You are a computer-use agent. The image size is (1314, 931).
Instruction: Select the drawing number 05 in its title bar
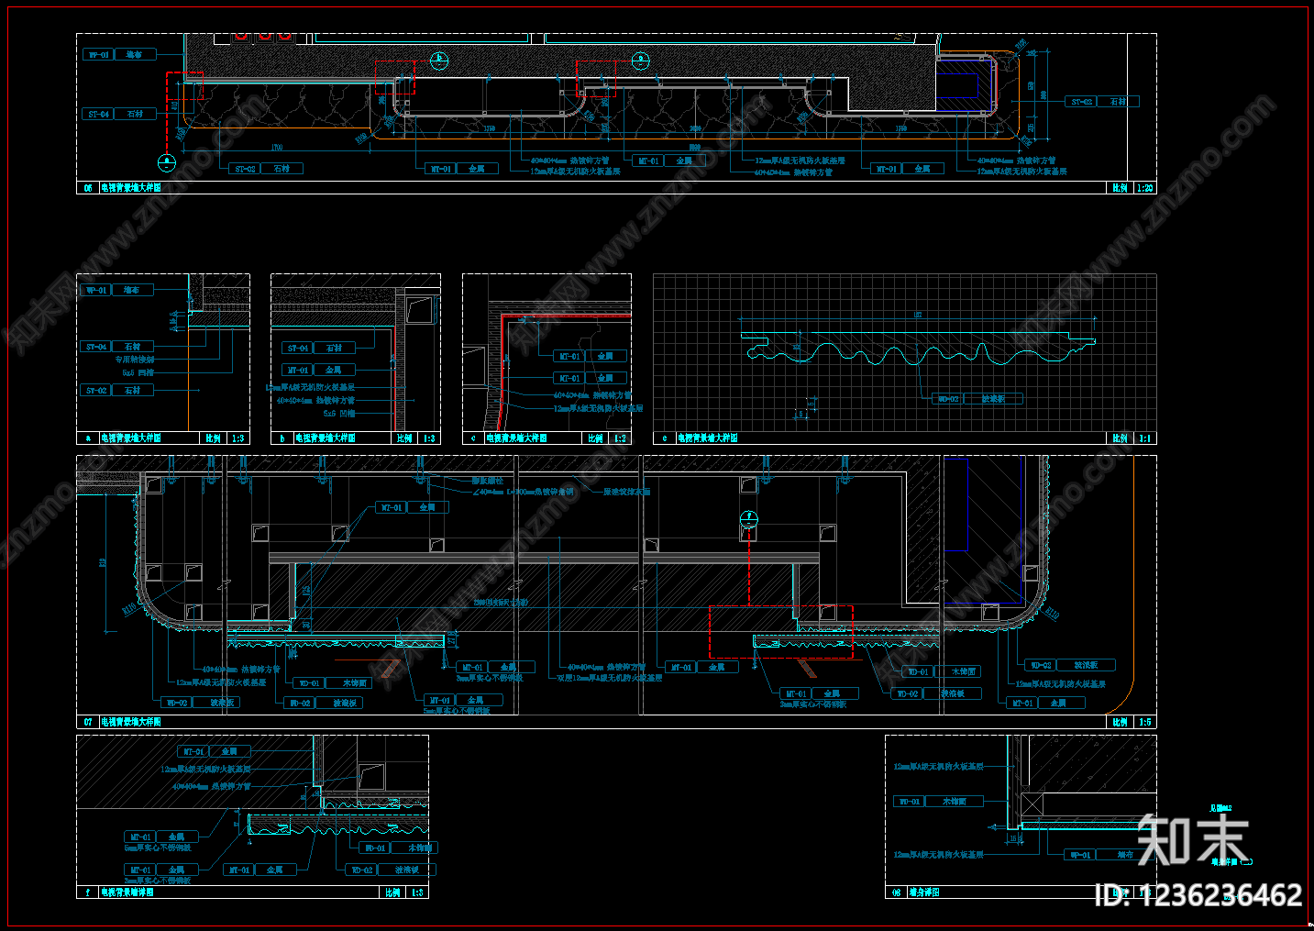pos(88,188)
